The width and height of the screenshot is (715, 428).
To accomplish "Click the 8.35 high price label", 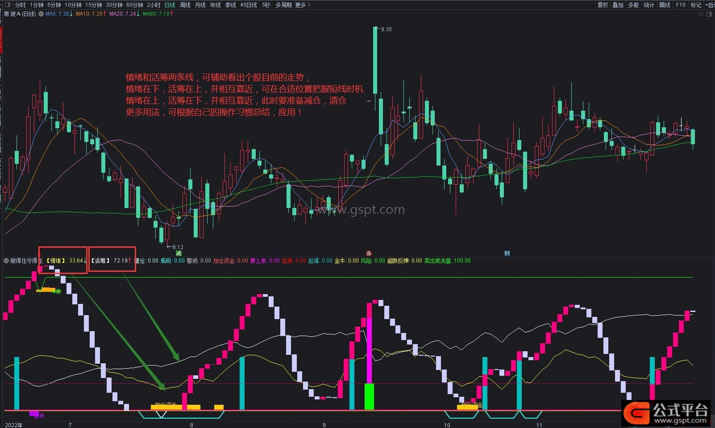I will tap(386, 29).
